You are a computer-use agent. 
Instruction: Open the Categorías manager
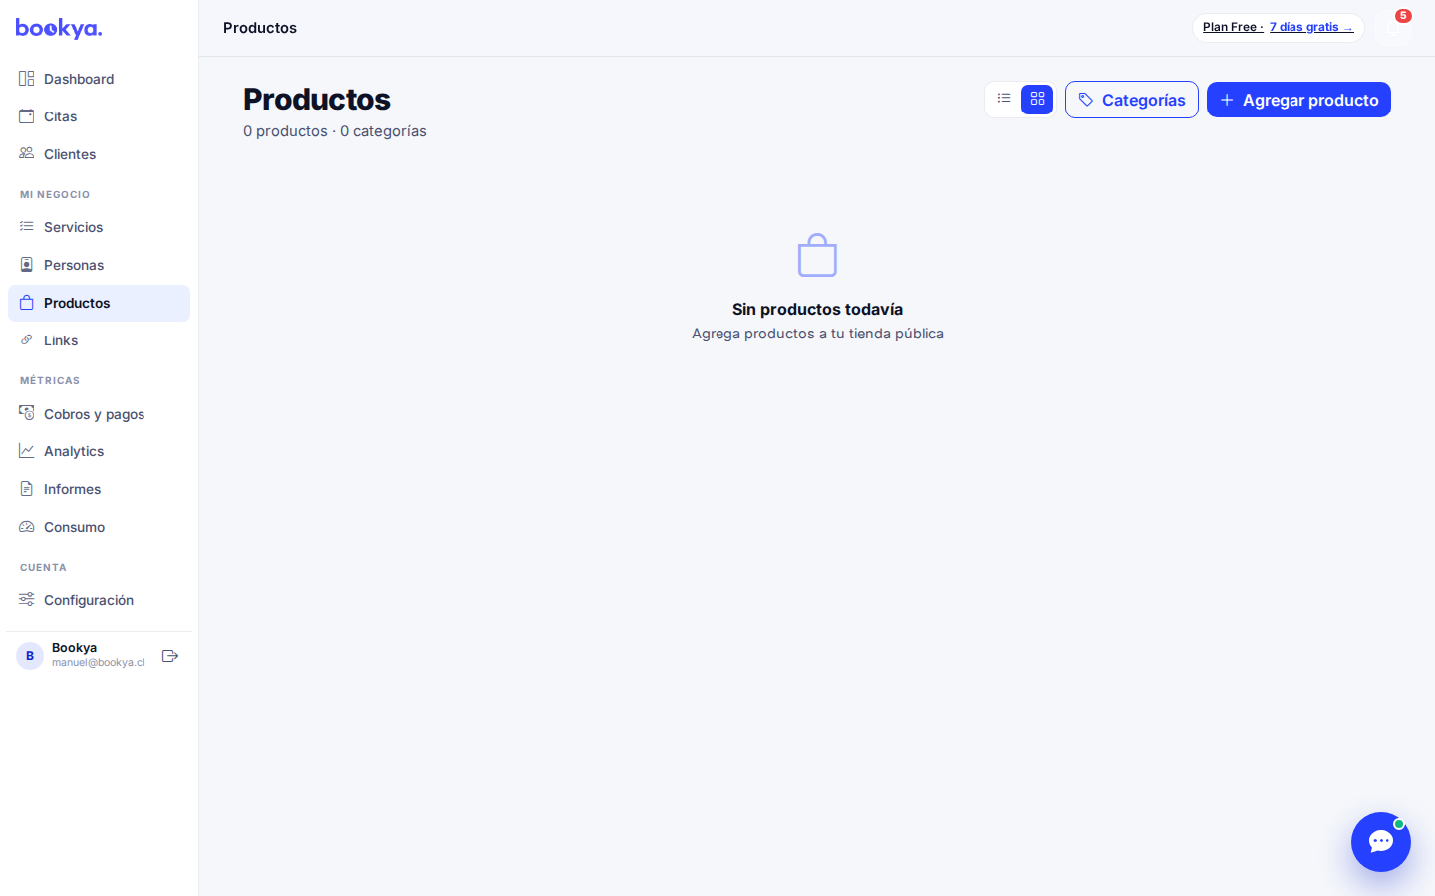1132,100
